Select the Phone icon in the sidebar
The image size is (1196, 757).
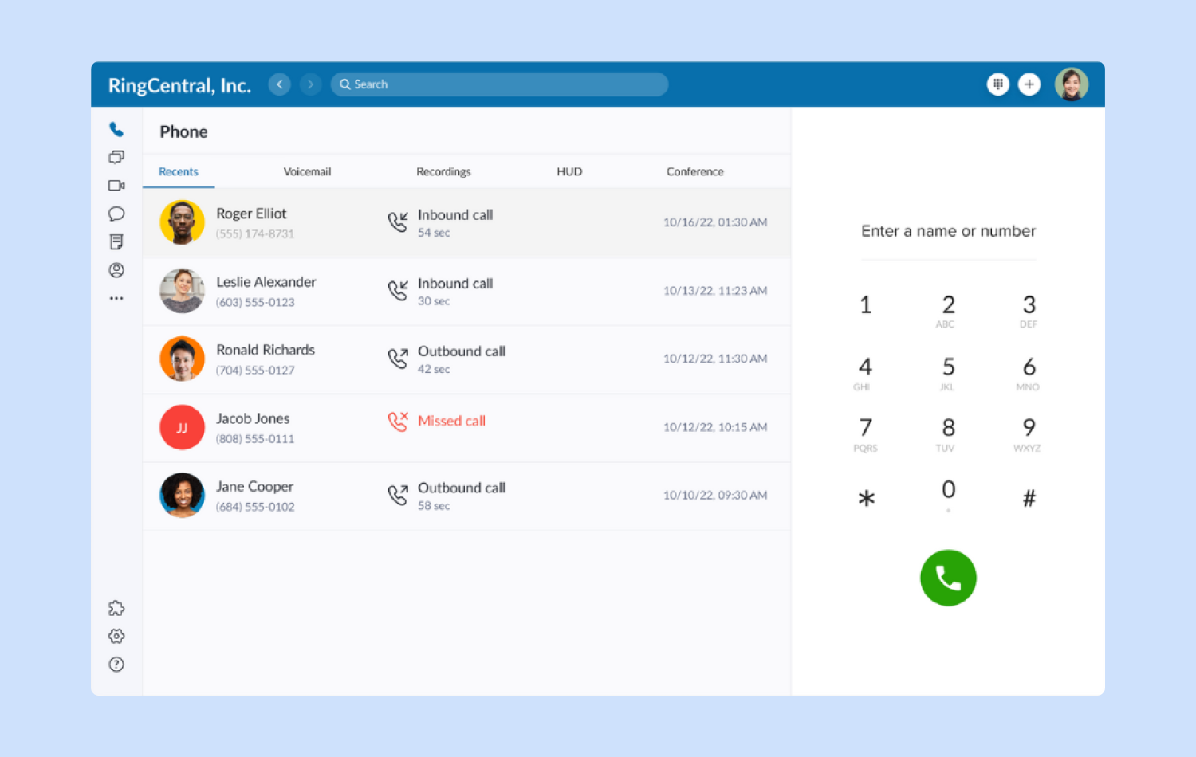(116, 128)
